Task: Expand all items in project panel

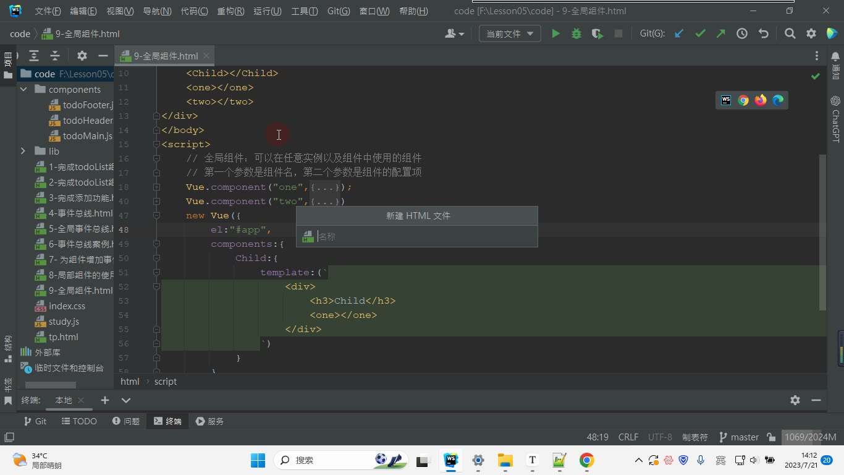Action: (34, 56)
